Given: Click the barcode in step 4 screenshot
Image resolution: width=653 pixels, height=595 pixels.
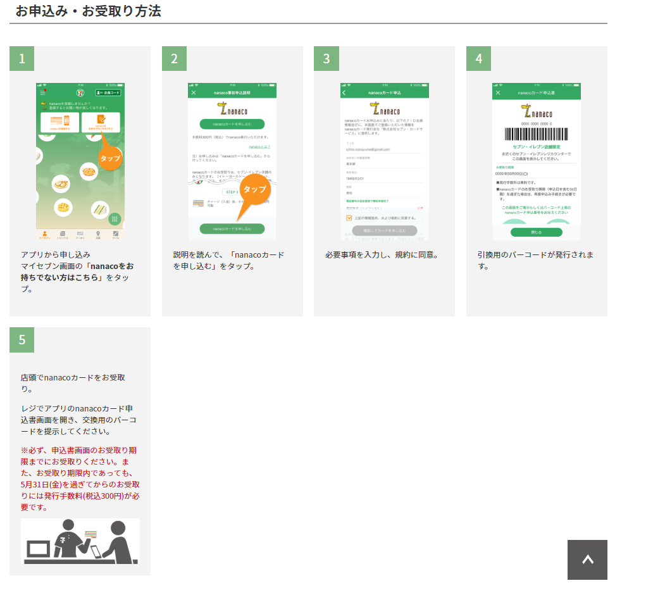Looking at the screenshot, I should 537,134.
